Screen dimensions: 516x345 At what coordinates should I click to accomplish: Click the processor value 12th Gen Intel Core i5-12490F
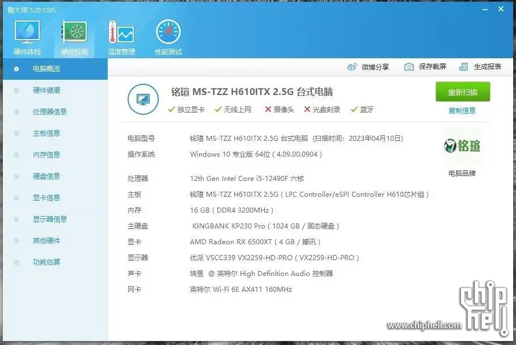247,179
